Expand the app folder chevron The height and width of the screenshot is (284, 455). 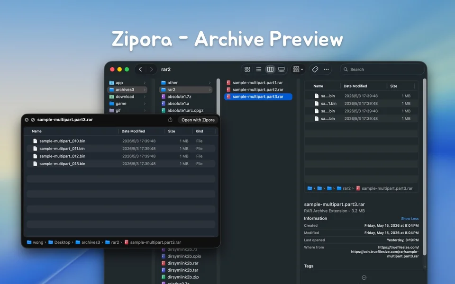tap(145, 82)
